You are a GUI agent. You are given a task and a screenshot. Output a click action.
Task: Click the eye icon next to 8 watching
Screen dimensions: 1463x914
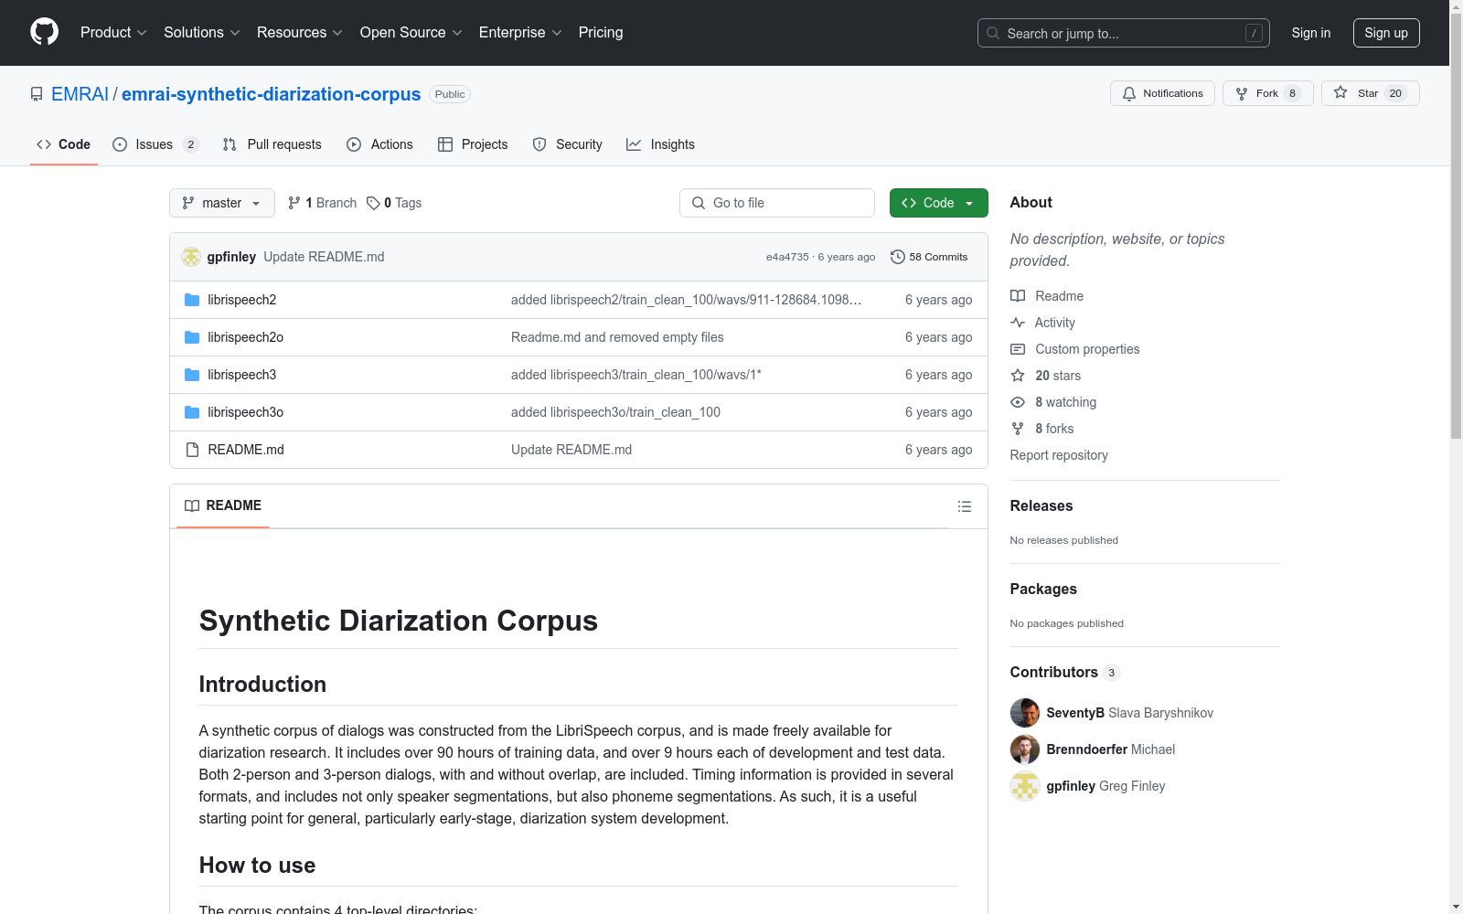1018,402
